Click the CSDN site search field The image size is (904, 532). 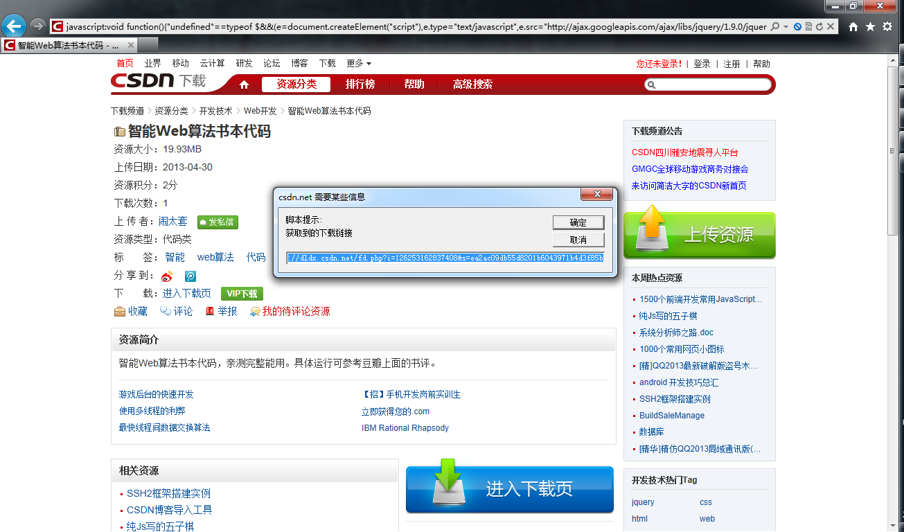click(707, 85)
